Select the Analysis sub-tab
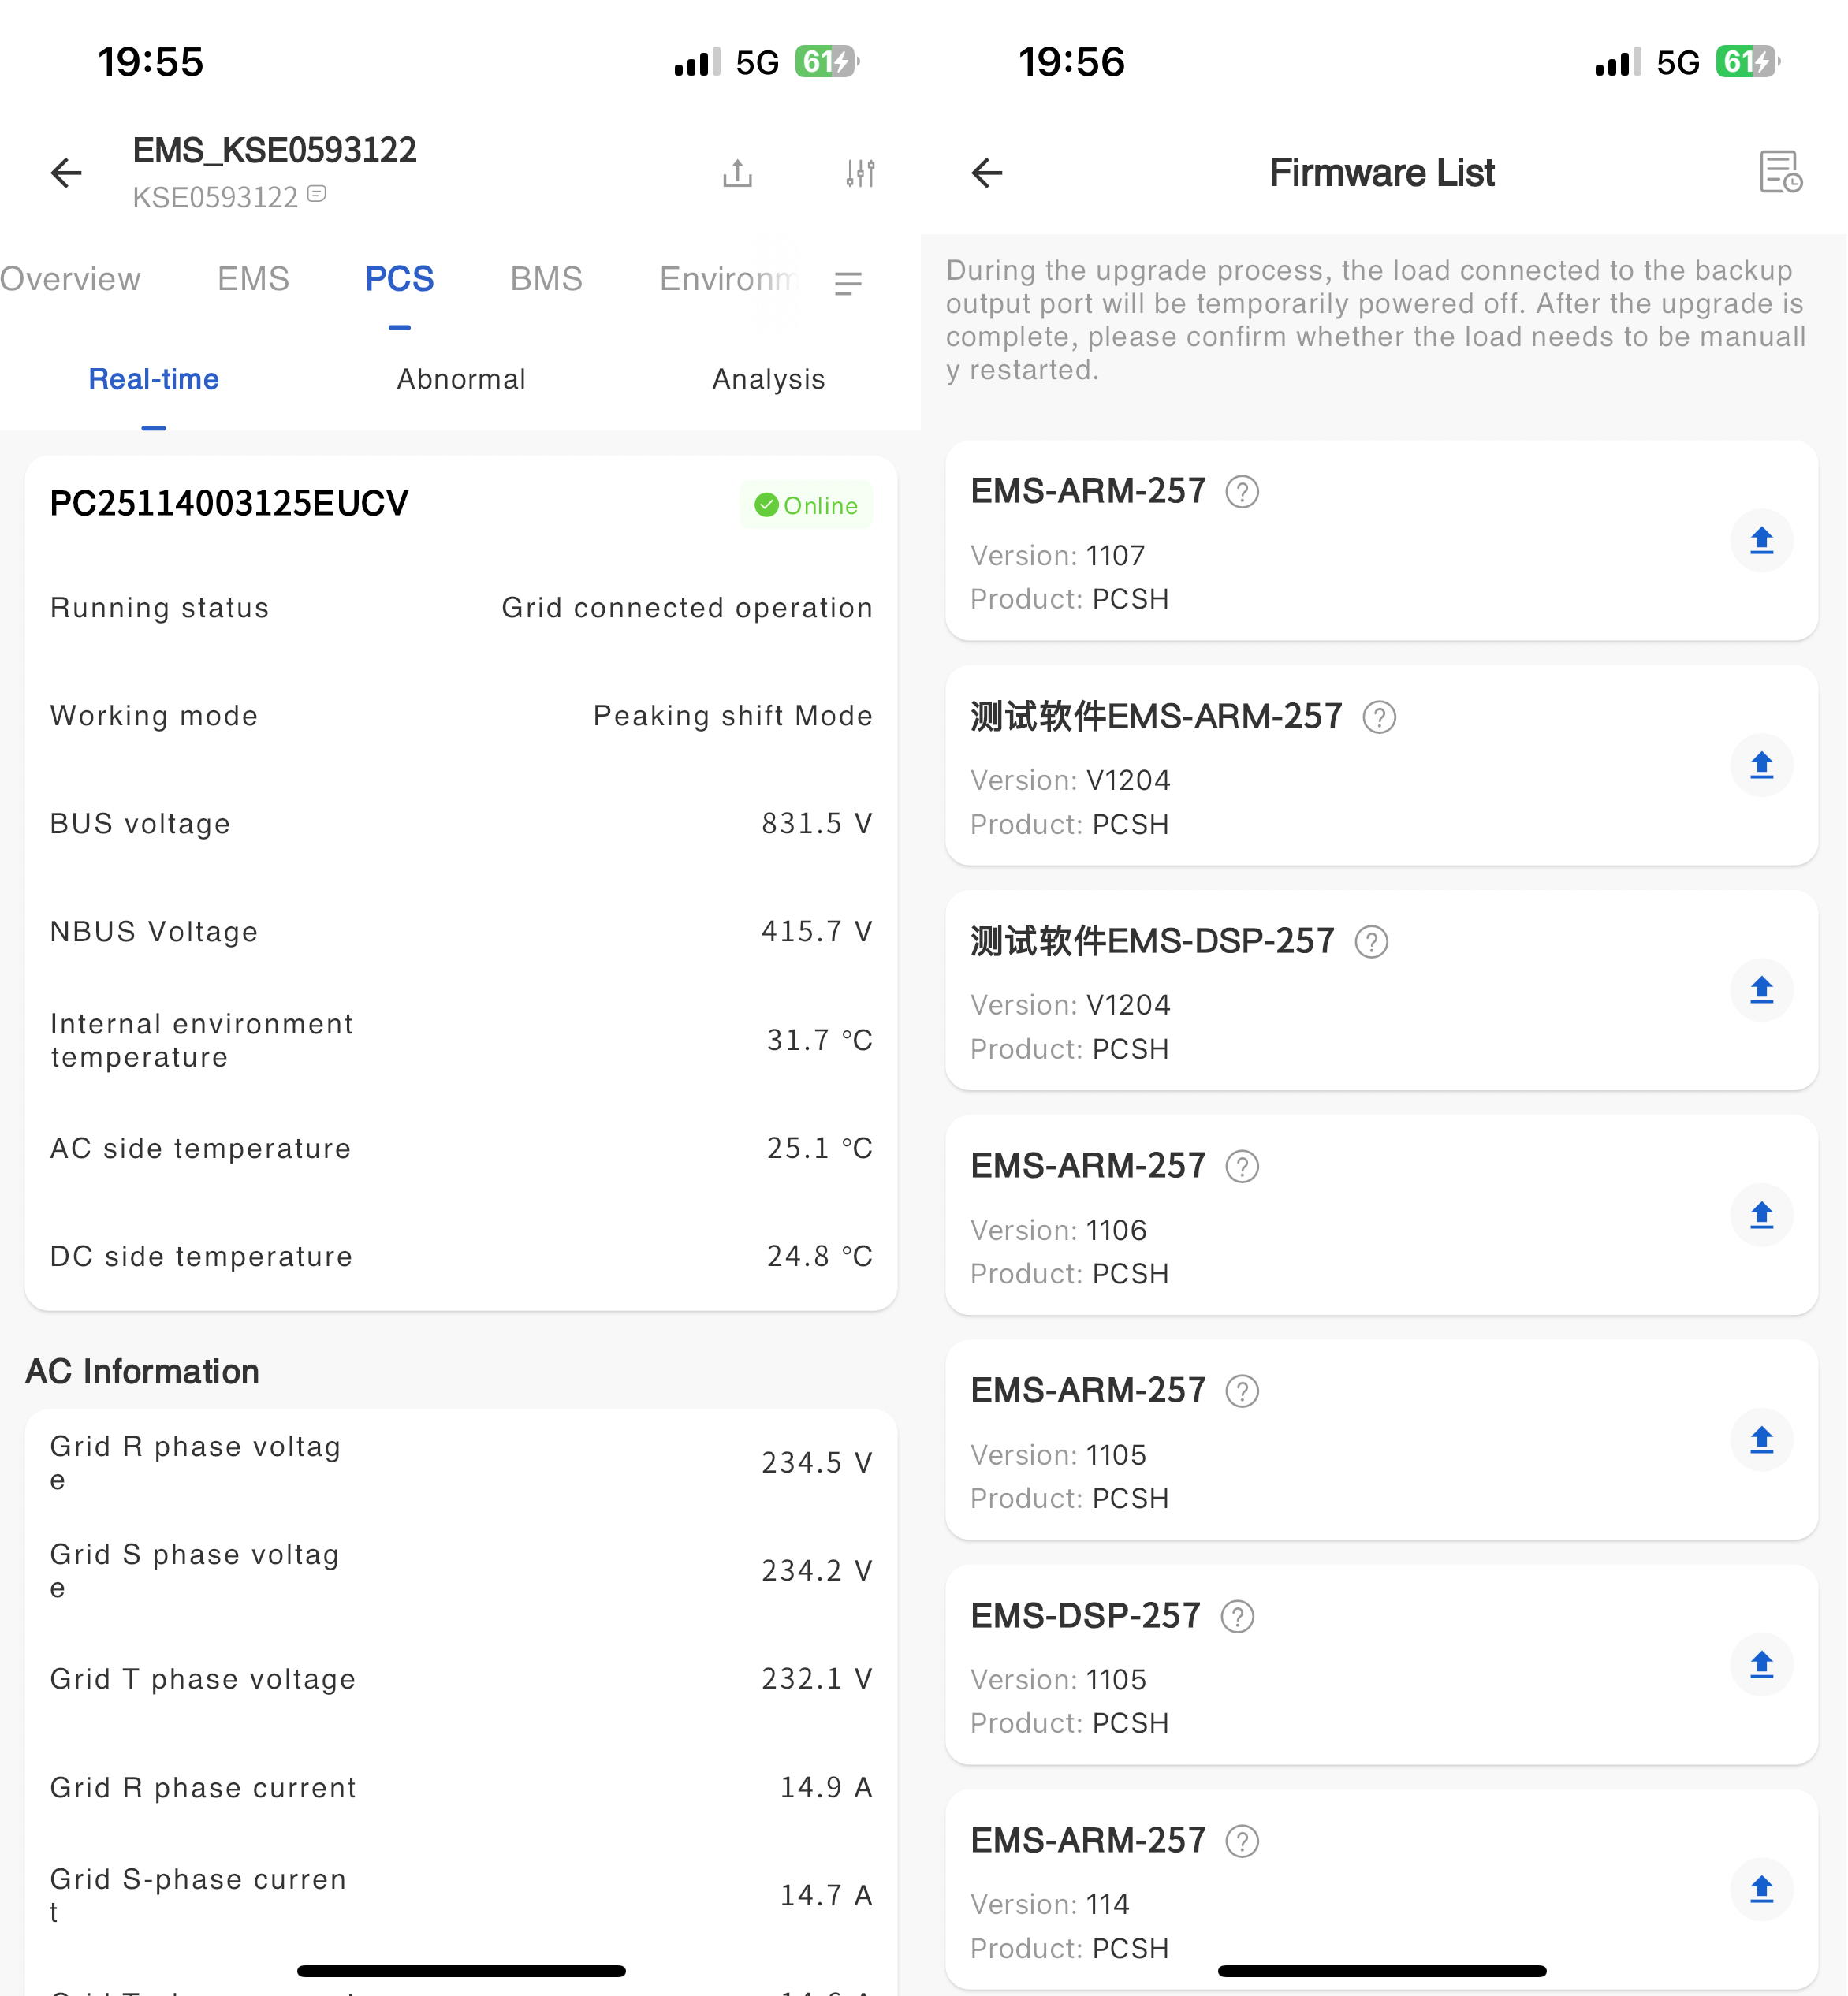This screenshot has width=1848, height=1996. coord(768,380)
